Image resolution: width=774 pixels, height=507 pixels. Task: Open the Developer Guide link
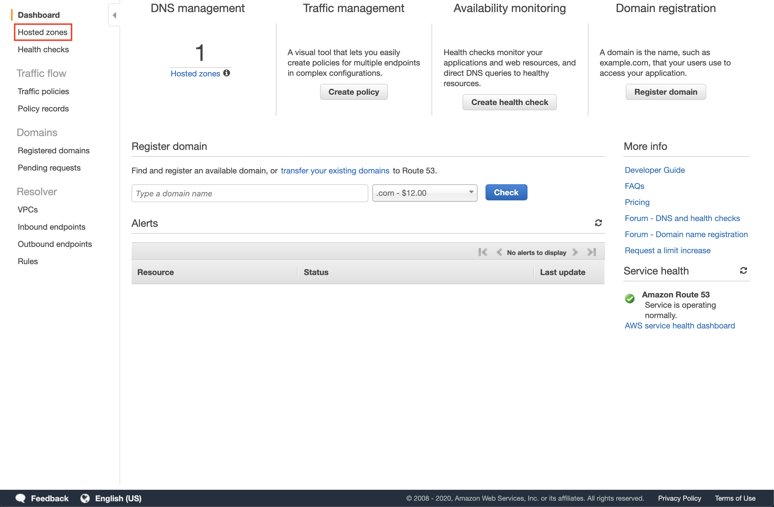(x=654, y=170)
